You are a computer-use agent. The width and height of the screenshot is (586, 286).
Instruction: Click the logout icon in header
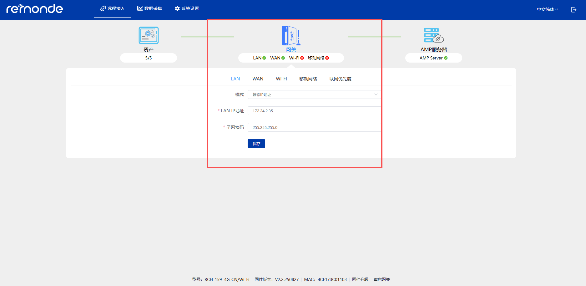pos(573,10)
